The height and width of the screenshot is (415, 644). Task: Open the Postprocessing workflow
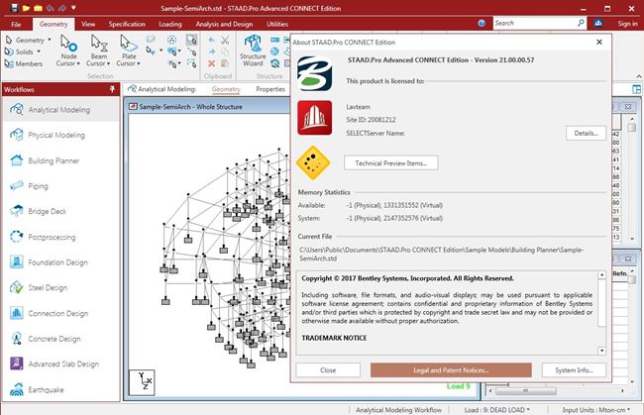point(60,237)
